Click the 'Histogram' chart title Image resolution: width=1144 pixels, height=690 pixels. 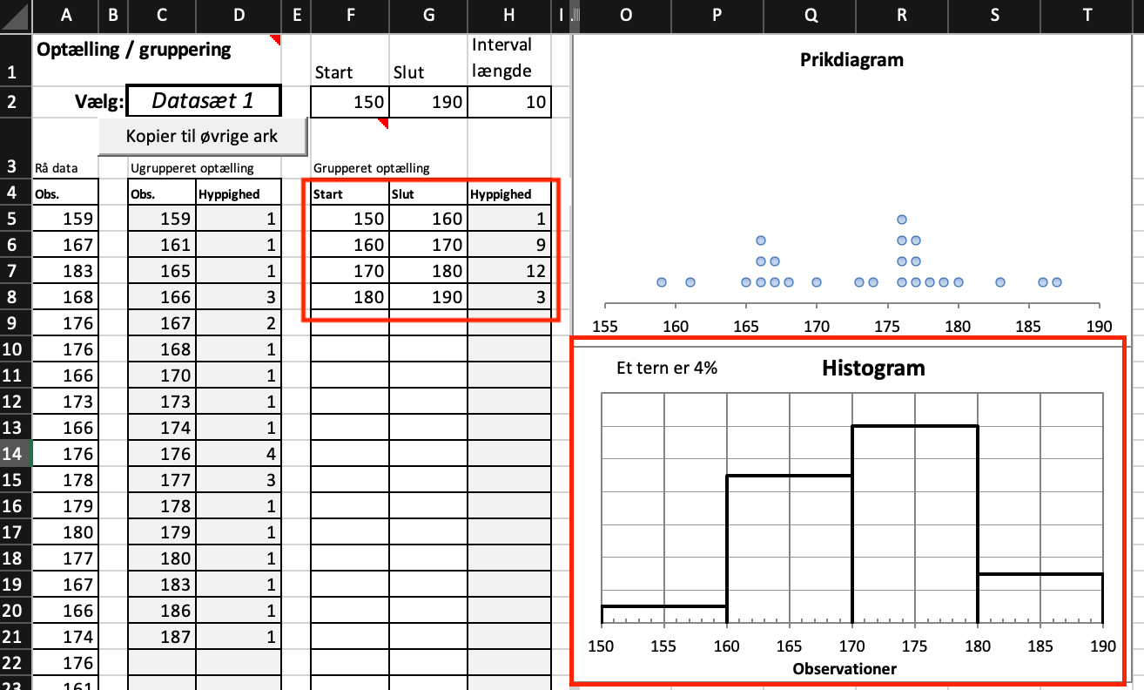(873, 368)
